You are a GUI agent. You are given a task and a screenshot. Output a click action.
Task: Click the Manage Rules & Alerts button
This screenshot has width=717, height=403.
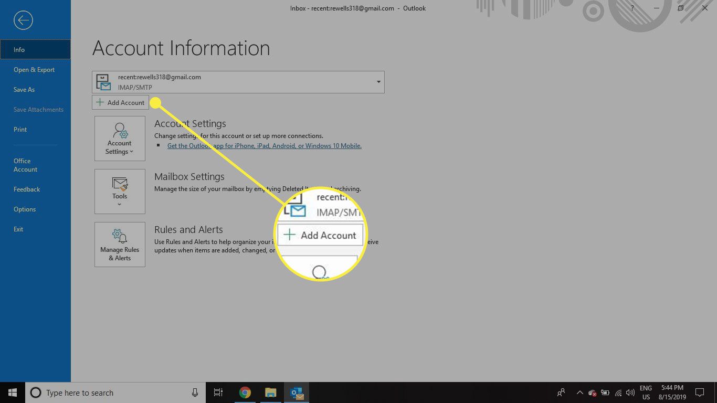coord(120,245)
